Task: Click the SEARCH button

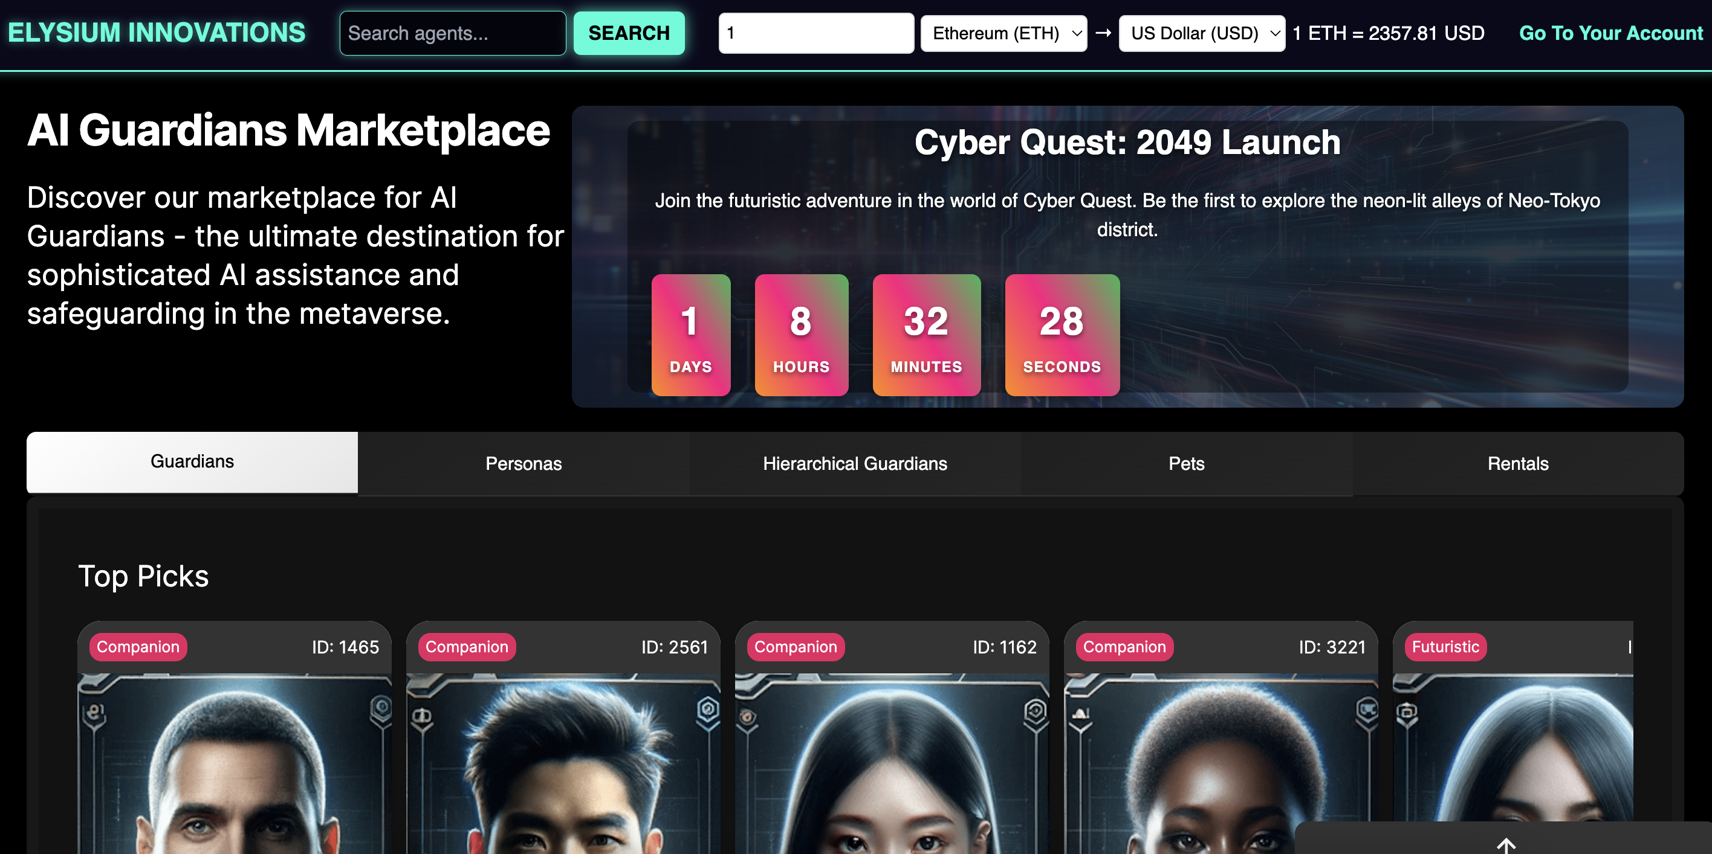Action: coord(628,33)
